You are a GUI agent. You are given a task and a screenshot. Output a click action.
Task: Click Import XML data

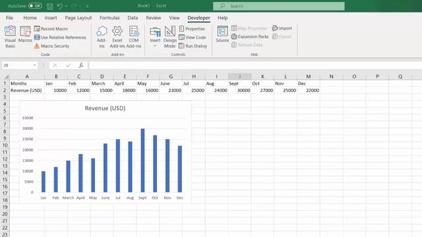pyautogui.click(x=282, y=28)
